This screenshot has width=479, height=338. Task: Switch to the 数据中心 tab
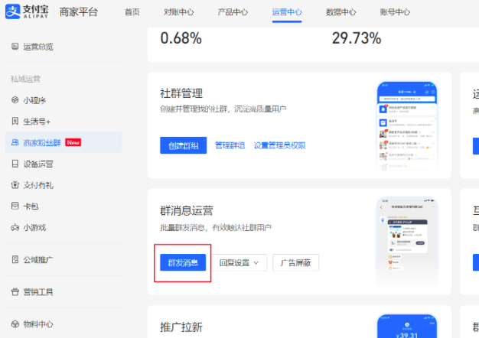point(341,12)
